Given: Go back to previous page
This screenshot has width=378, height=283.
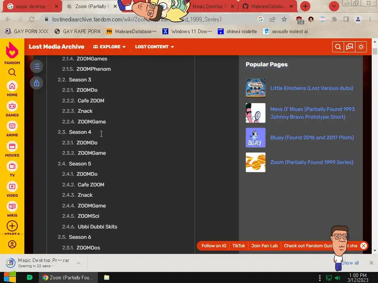Looking at the screenshot, I should pyautogui.click(x=8, y=19).
